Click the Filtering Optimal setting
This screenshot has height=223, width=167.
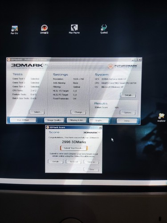pyautogui.click(x=67, y=87)
